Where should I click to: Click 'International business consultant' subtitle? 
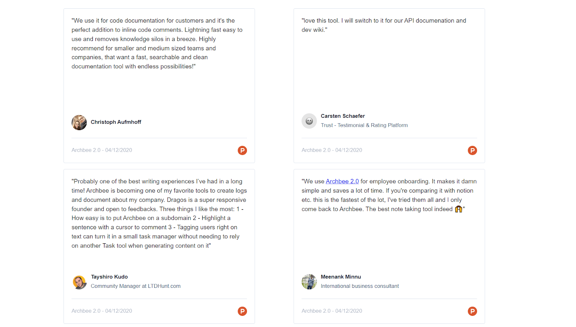pyautogui.click(x=360, y=286)
